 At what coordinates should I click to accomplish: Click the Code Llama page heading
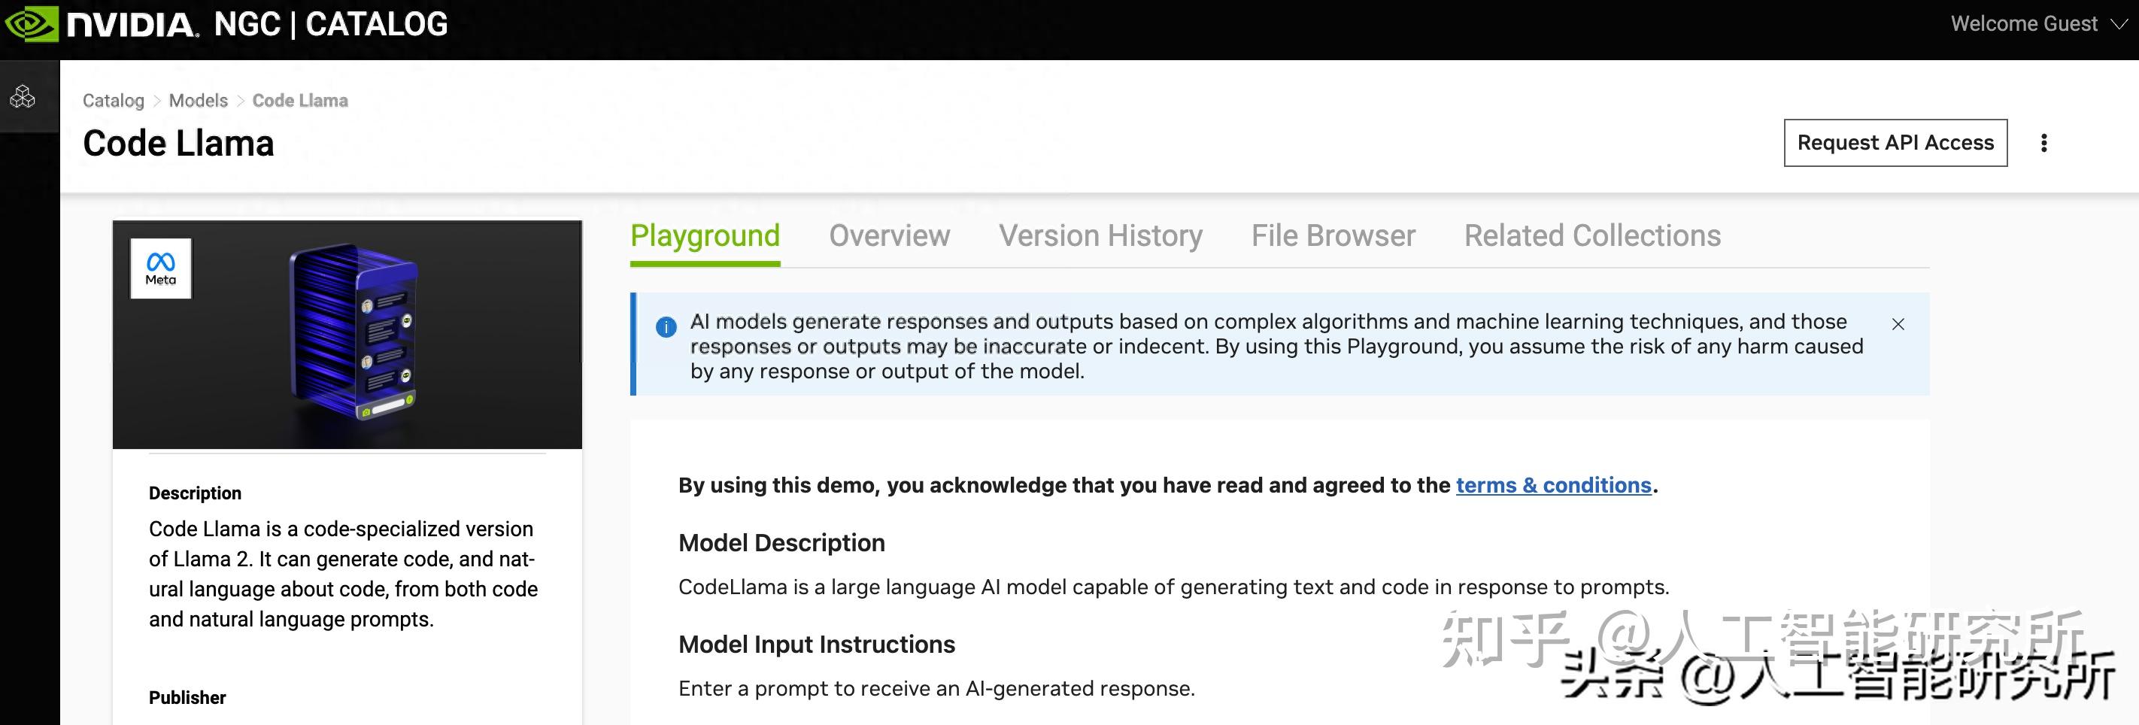click(x=178, y=144)
